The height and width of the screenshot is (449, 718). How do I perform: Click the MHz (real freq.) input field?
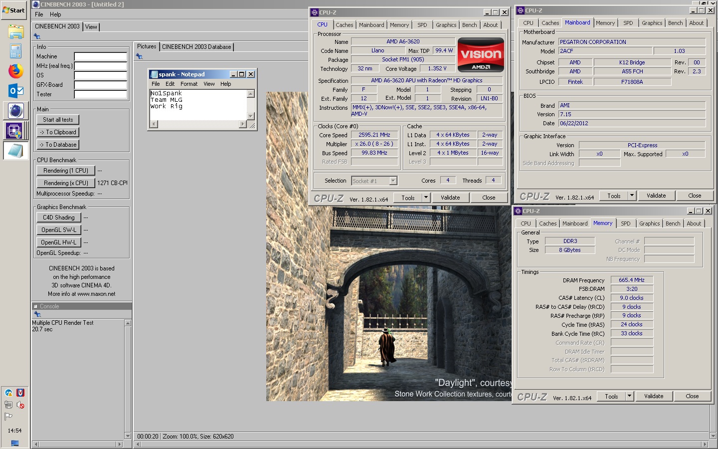pos(100,66)
